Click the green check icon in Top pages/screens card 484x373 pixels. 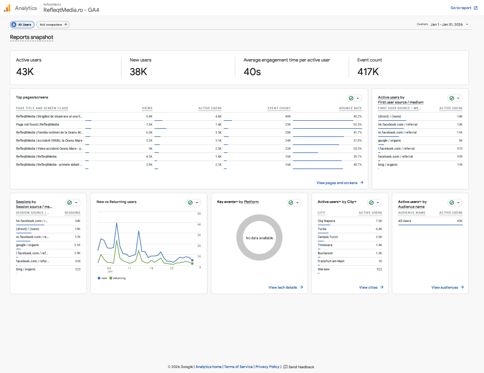[x=351, y=98]
